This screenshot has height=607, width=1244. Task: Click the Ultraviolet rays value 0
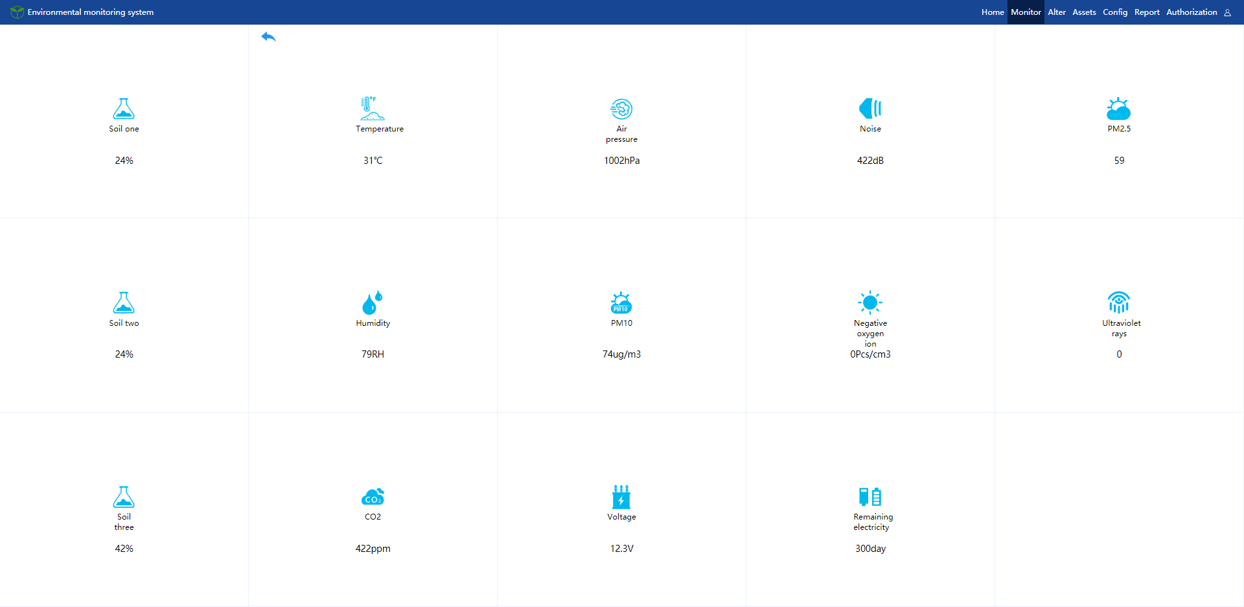(x=1119, y=354)
